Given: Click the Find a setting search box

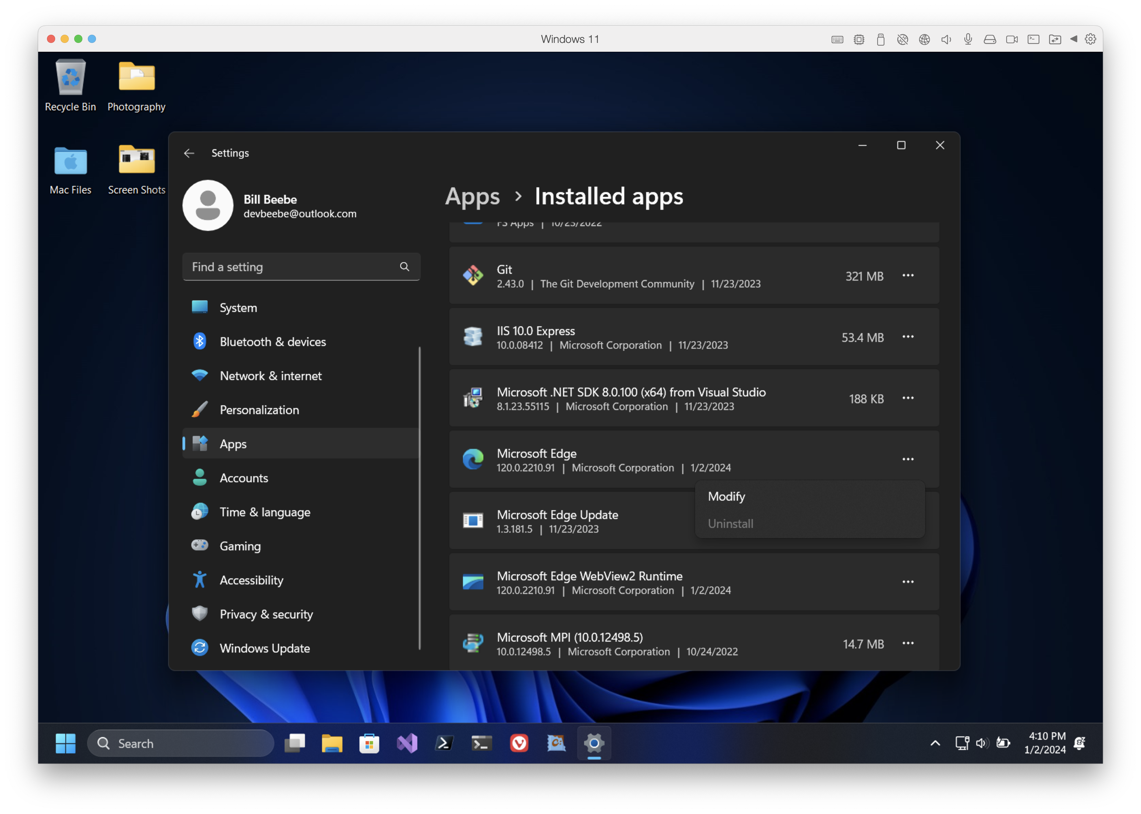Looking at the screenshot, I should point(301,267).
